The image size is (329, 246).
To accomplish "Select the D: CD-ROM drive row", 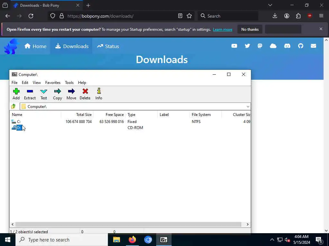I will click(130, 127).
